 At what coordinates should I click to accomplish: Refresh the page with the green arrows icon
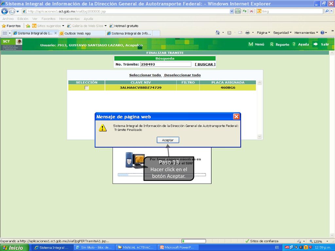pos(245,11)
